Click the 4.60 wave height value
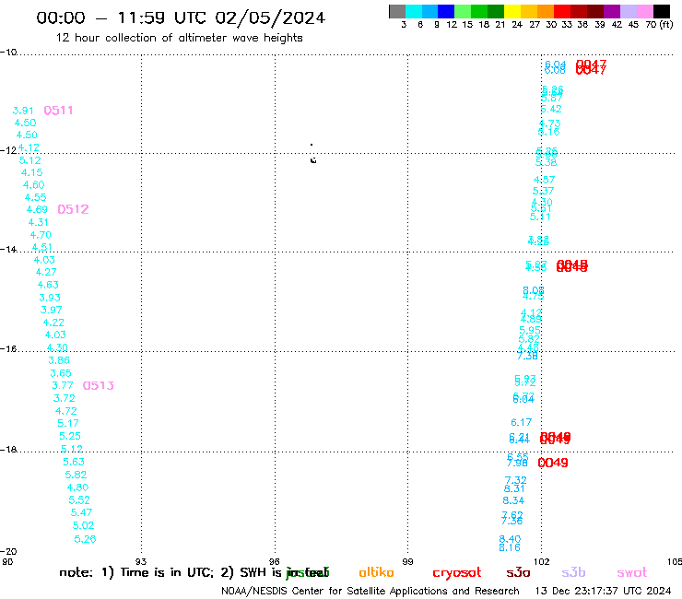The height and width of the screenshot is (599, 682). click(x=33, y=185)
